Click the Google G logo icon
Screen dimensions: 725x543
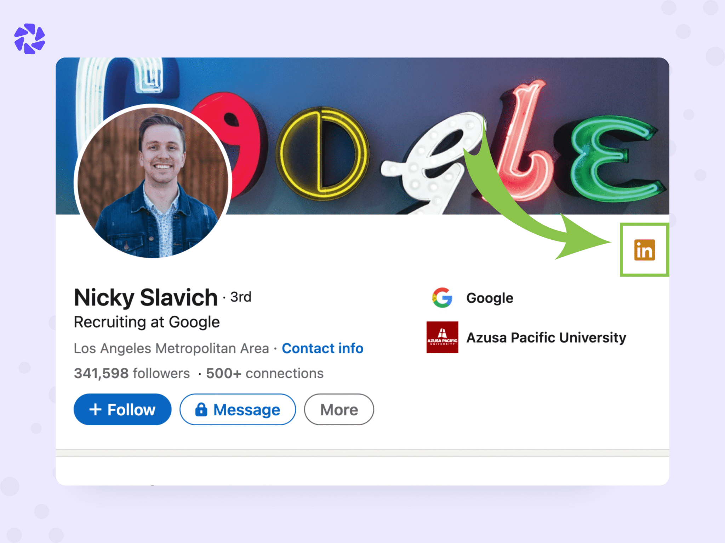442,298
